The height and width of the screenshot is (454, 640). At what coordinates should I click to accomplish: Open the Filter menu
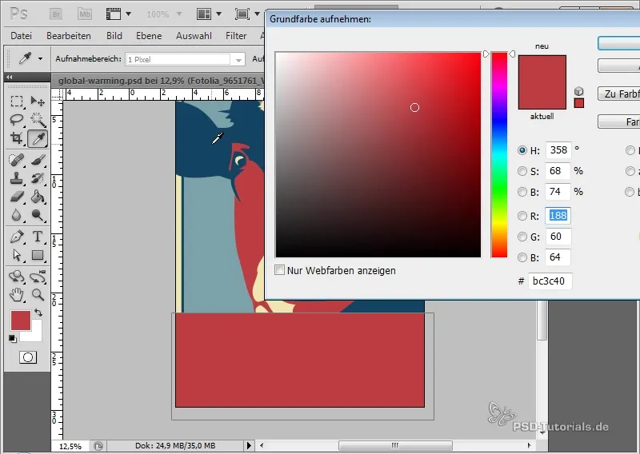point(236,36)
